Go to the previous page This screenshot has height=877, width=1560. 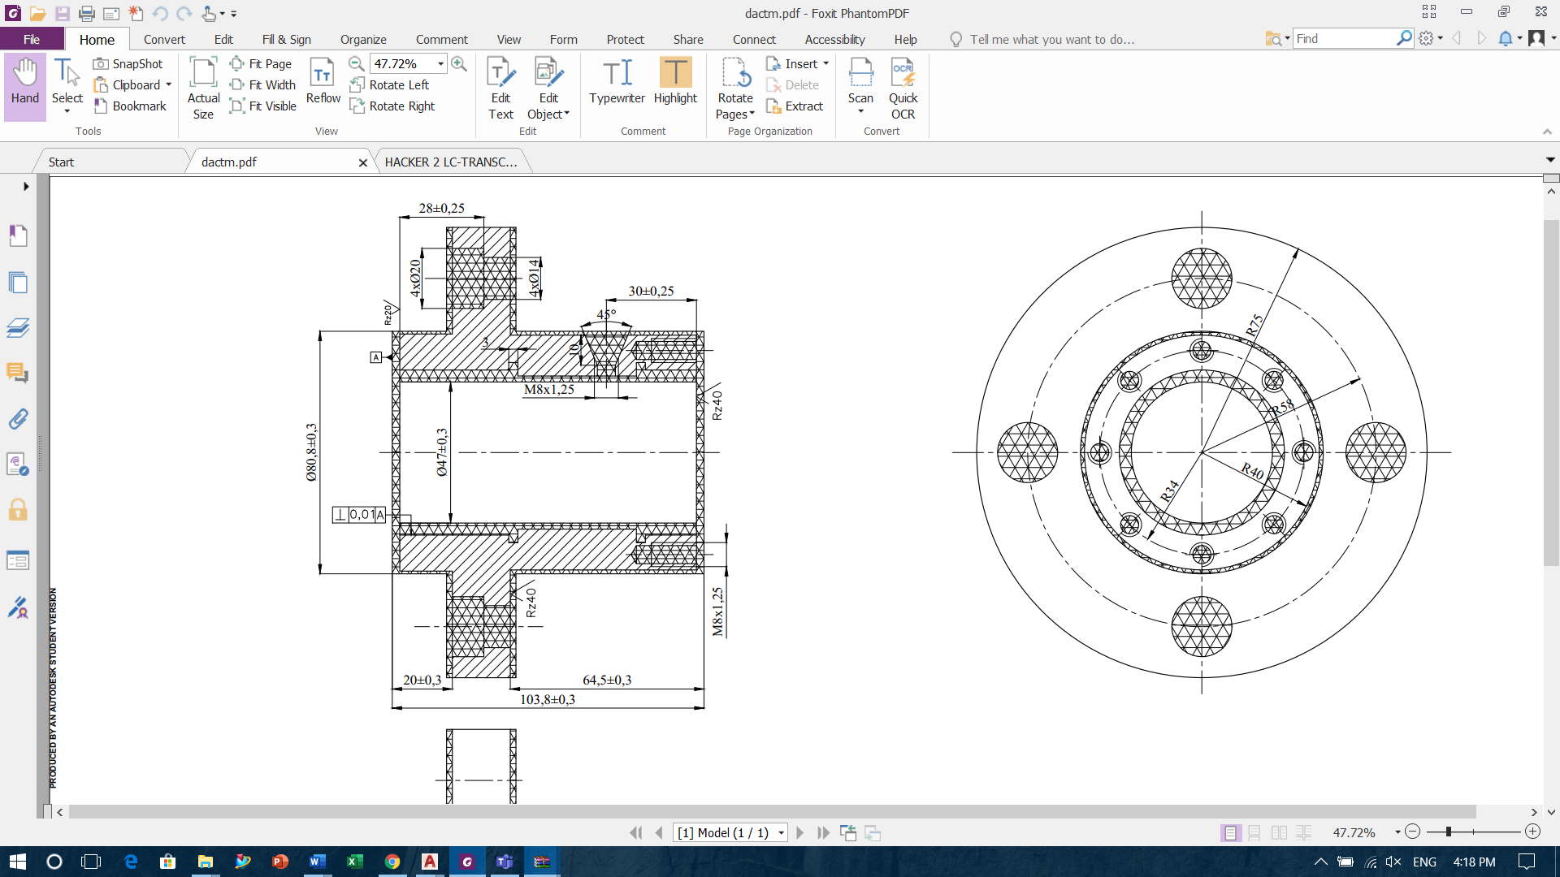[x=659, y=832]
